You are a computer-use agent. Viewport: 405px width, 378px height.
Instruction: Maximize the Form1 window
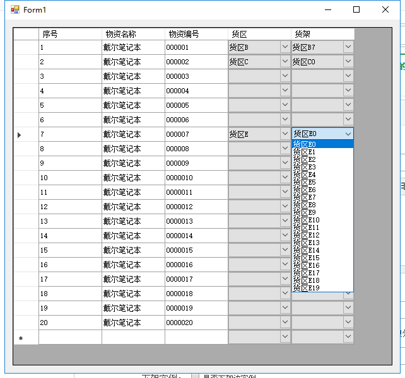pos(356,10)
